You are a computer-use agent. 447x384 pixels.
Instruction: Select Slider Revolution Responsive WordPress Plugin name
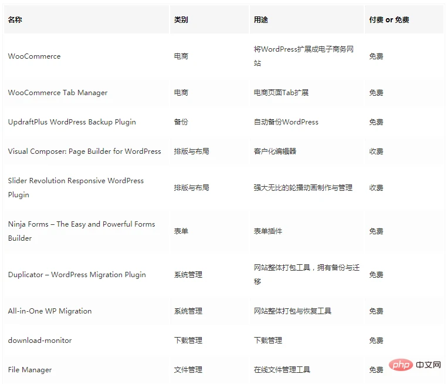pos(76,188)
